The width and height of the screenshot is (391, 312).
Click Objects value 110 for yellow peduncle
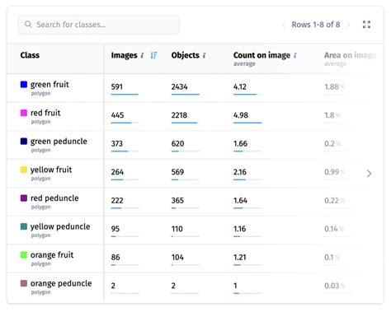(x=177, y=229)
